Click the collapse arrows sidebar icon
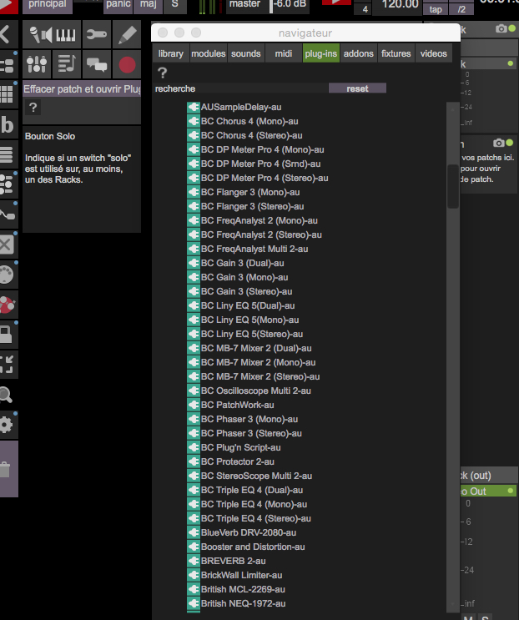Viewport: 519px width, 620px height. 7,365
